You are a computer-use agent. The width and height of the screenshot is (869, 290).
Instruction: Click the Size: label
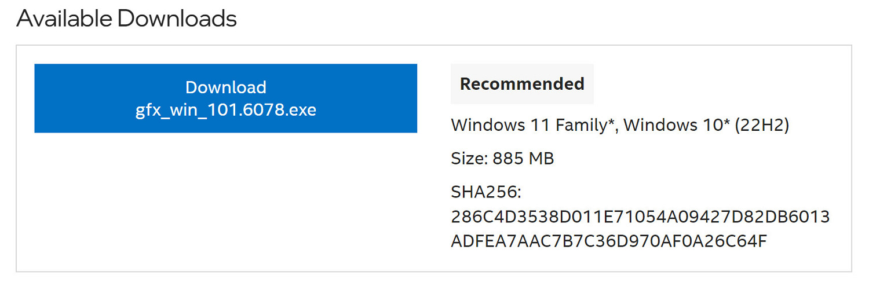coord(469,159)
